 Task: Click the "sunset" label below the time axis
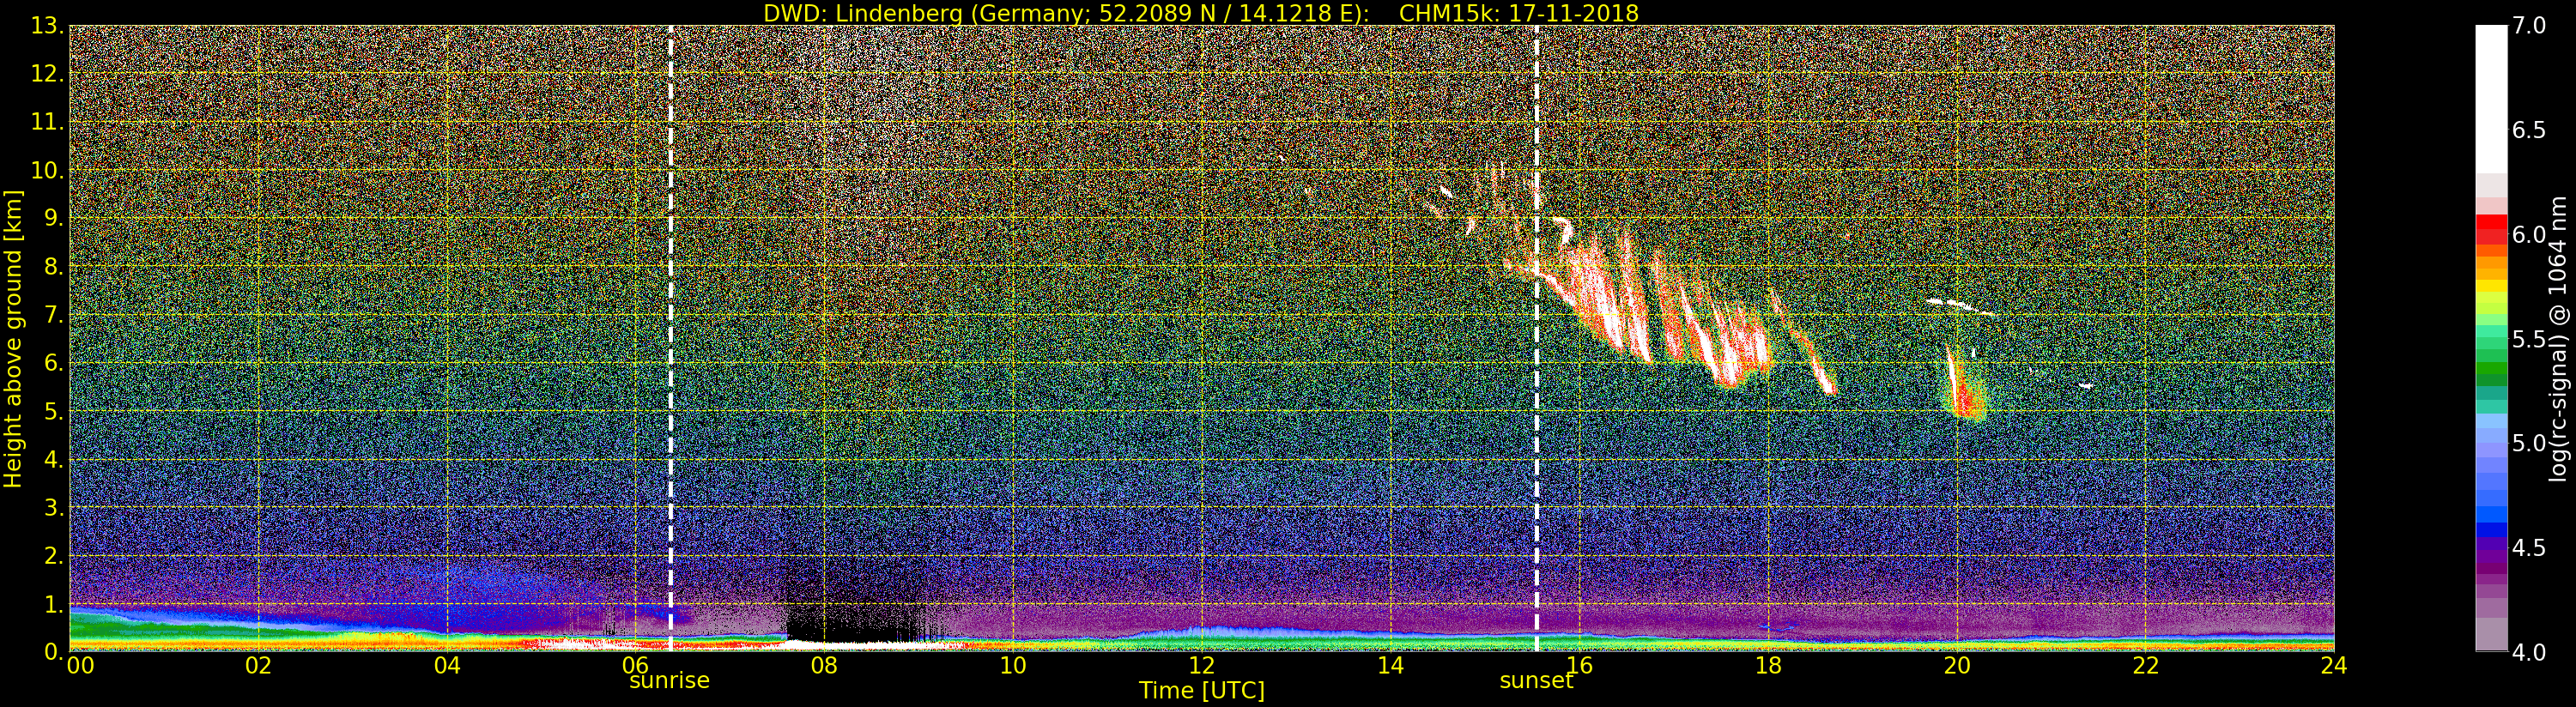tap(1536, 681)
